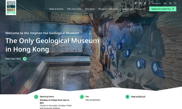Click the clock icon for Opening Hours
Viewport: 182px width, 109px height.
click(36, 97)
